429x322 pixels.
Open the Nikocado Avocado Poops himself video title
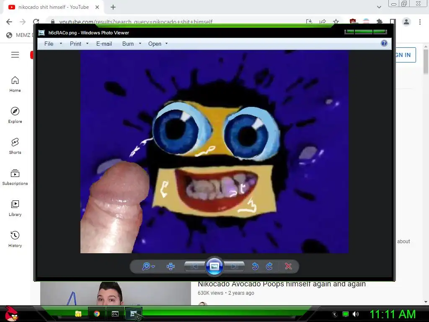tap(282, 284)
